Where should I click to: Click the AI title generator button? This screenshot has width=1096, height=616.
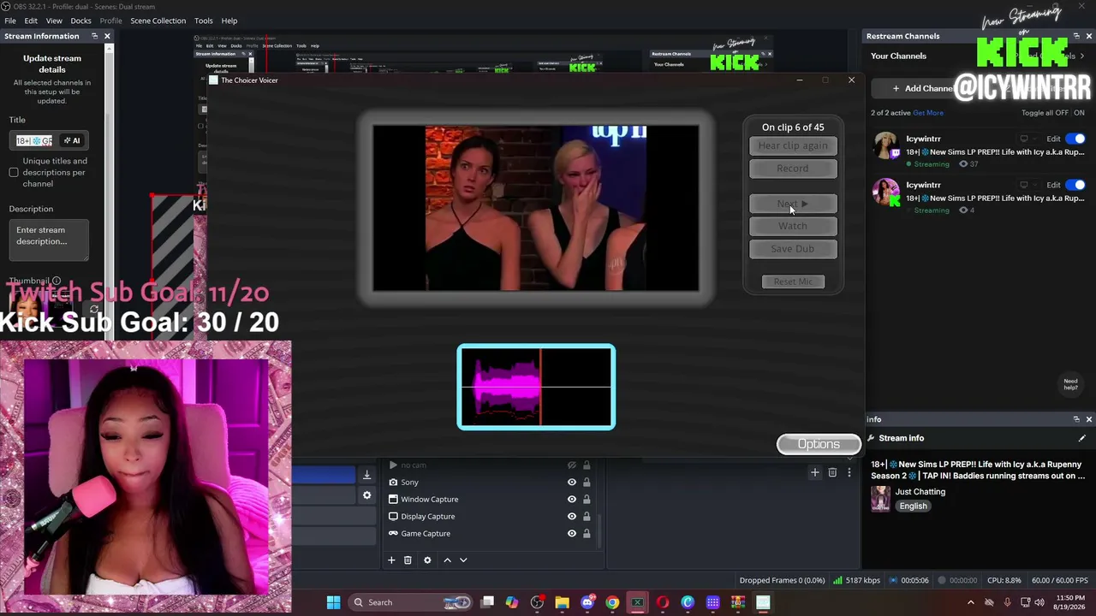[72, 140]
